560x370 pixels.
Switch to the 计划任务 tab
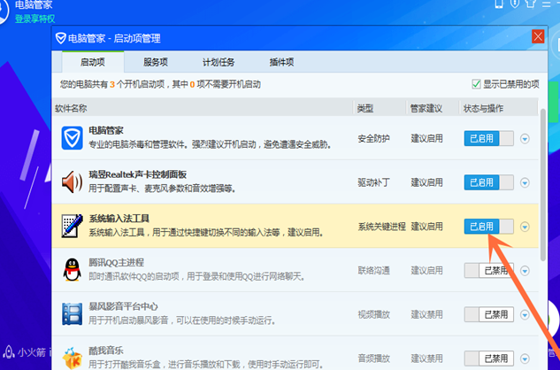[x=219, y=62]
